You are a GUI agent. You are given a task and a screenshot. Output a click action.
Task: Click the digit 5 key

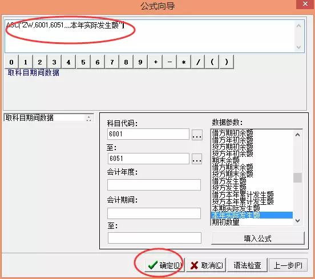coord(83,62)
